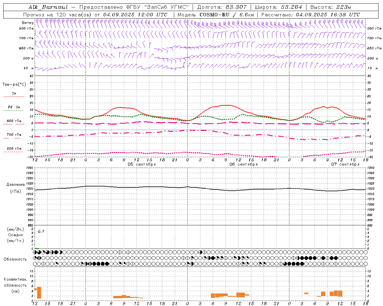The image size is (383, 306).
Task: Click the Широта 53.264 latitude field
Action: point(278,7)
